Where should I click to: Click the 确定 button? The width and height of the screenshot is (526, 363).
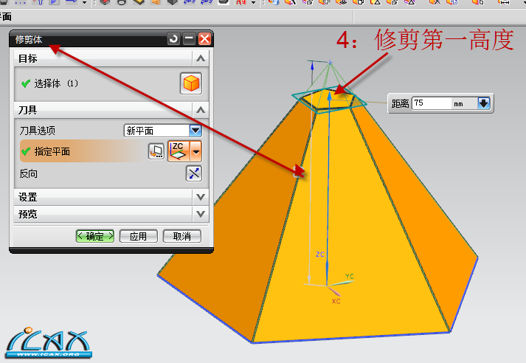click(95, 236)
